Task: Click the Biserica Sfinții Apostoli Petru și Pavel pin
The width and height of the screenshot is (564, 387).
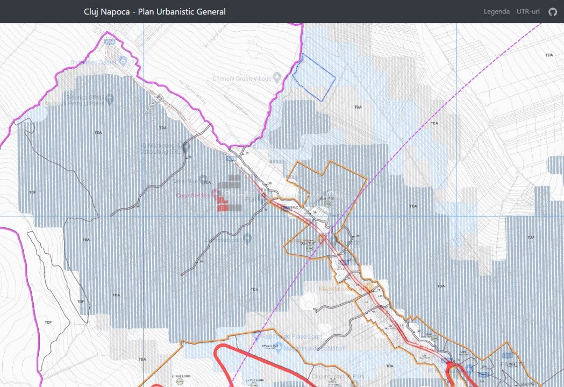Action: click(x=110, y=98)
